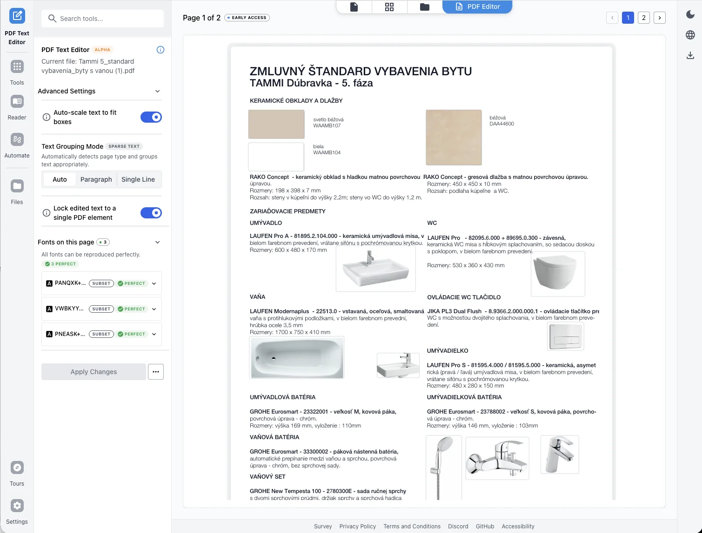Open the Survey footer link
This screenshot has width=702, height=533.
[323, 526]
